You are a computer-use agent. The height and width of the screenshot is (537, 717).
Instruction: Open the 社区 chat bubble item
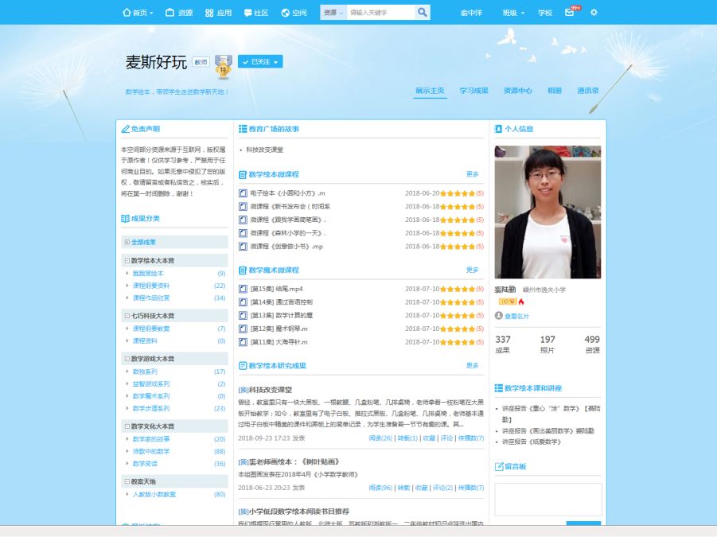(x=255, y=13)
